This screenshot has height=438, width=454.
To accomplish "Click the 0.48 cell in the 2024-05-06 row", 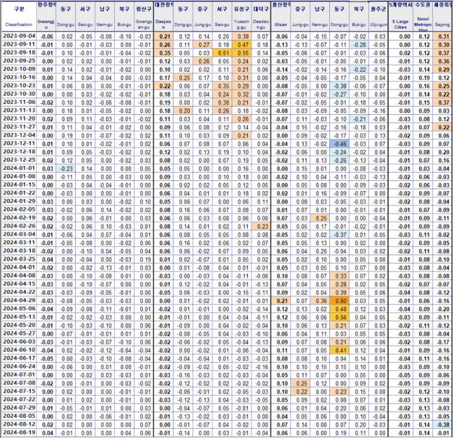I will 339,309.
